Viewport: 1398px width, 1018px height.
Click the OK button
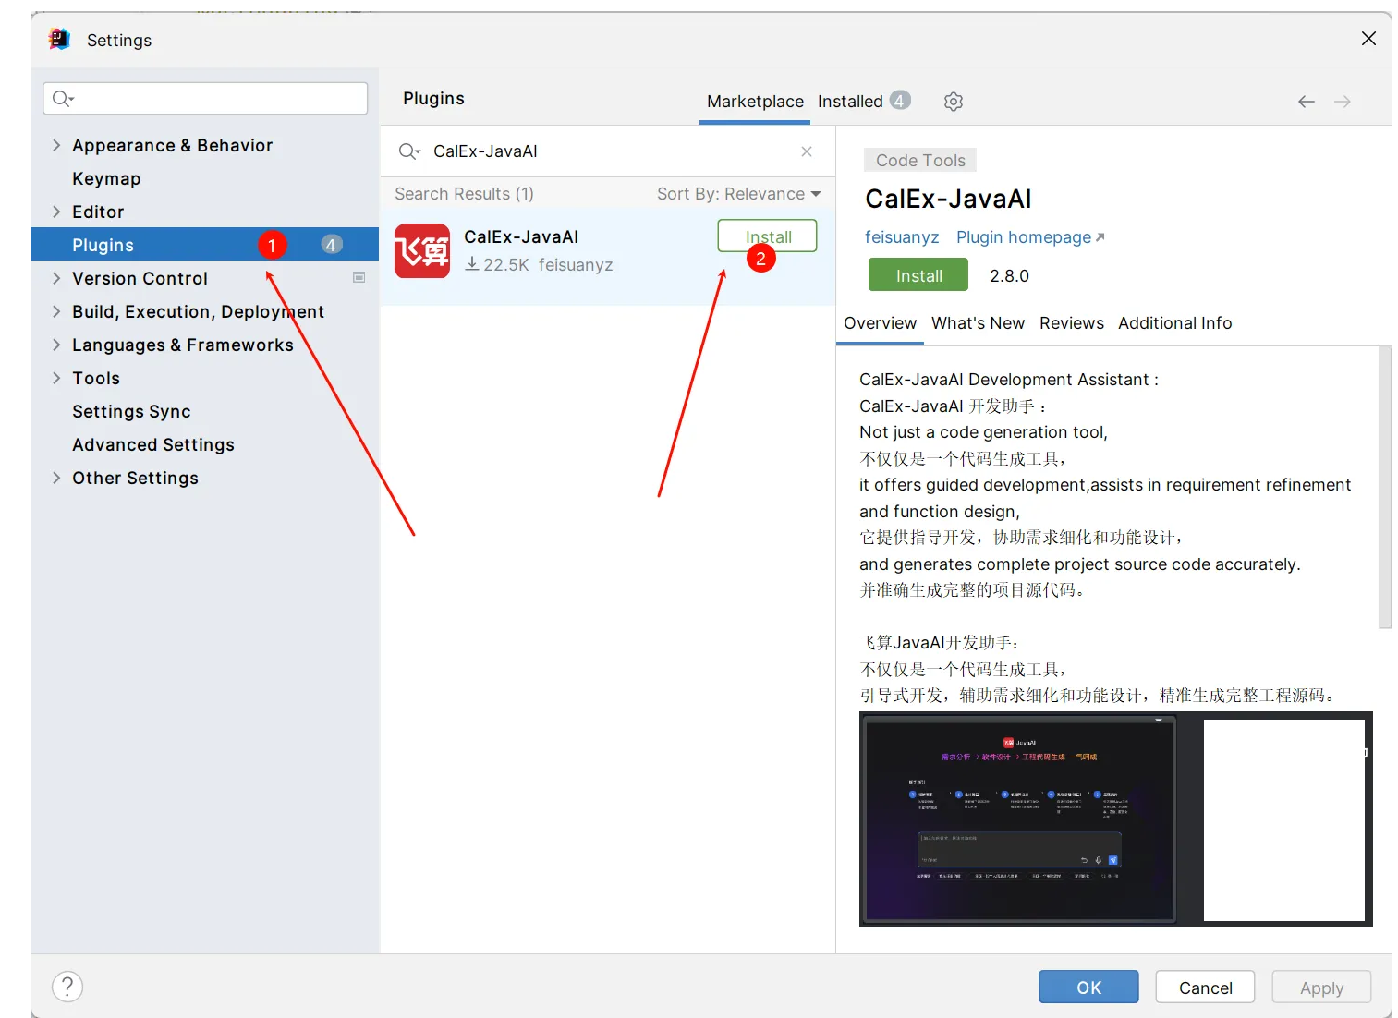pos(1088,988)
